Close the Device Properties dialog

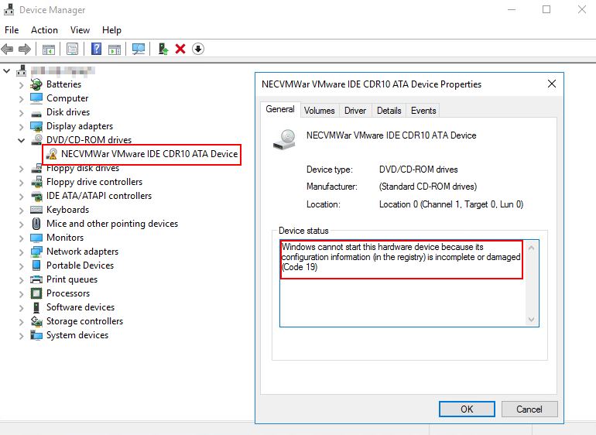(552, 84)
